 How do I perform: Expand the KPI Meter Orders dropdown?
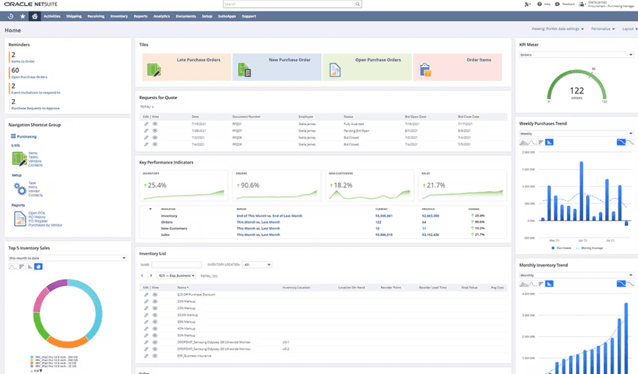tap(576, 55)
